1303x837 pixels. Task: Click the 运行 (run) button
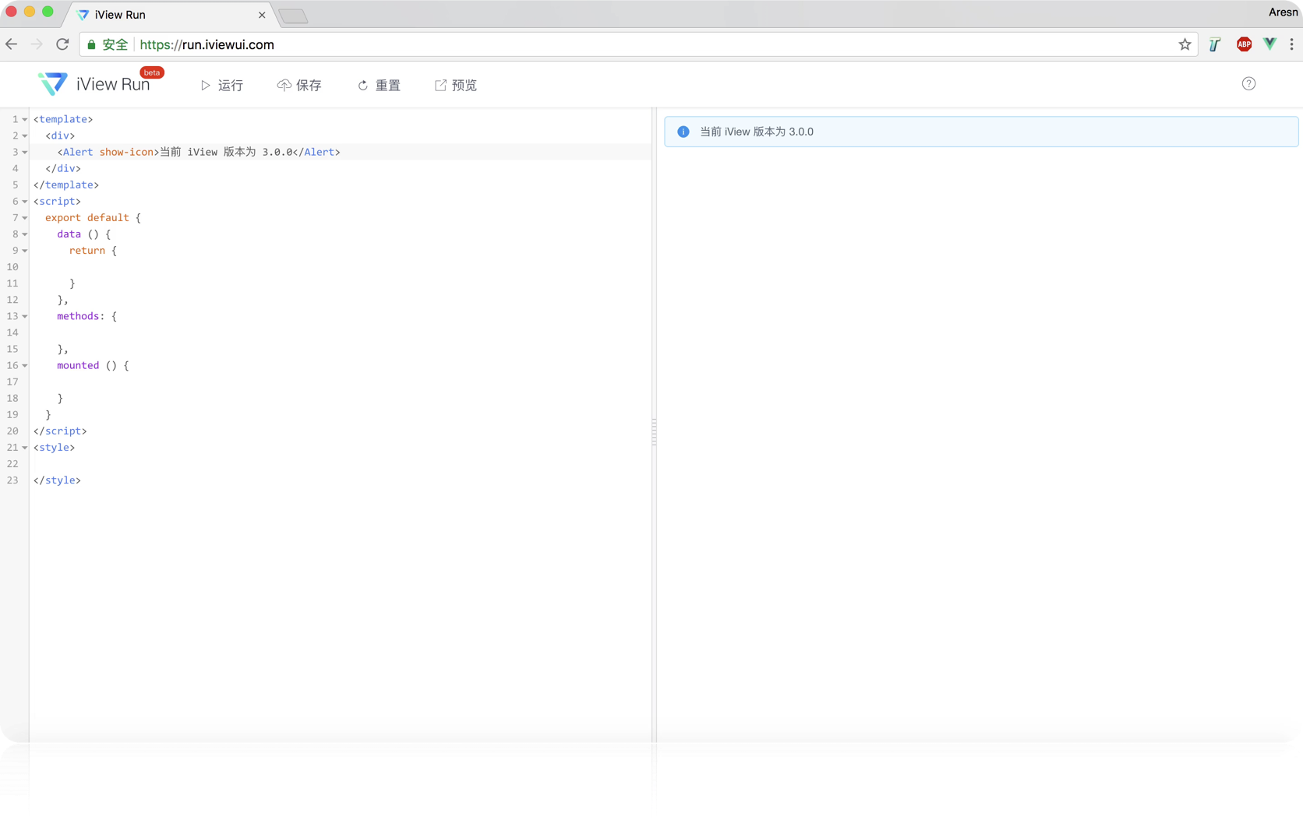click(x=222, y=85)
